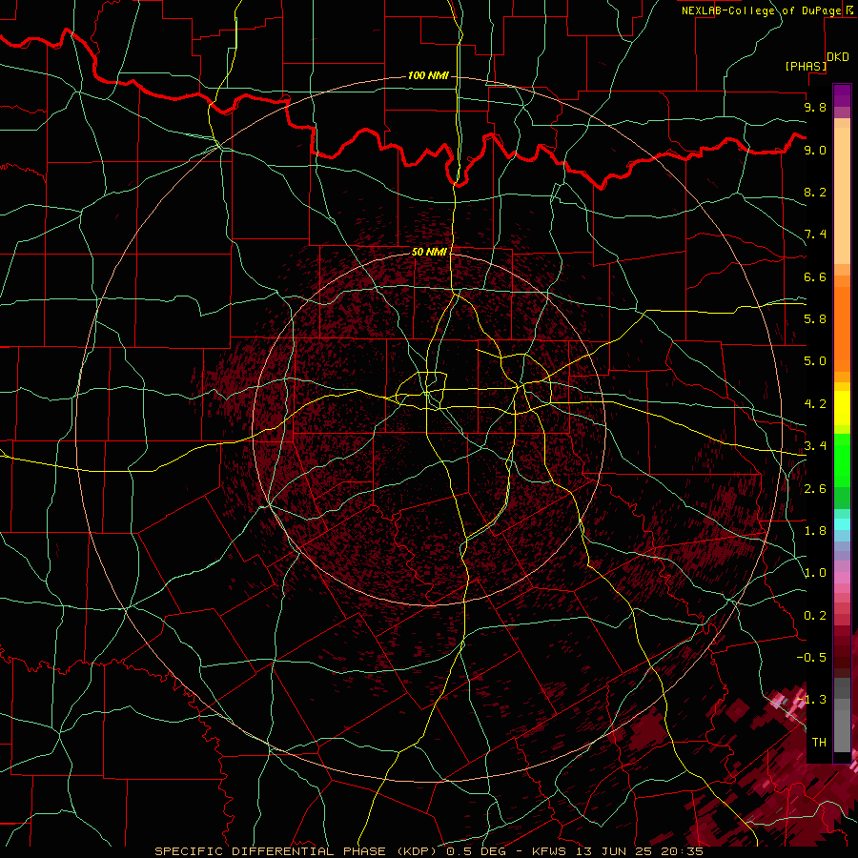Click the DKD label near the color scale
This screenshot has width=858, height=858.
(838, 57)
